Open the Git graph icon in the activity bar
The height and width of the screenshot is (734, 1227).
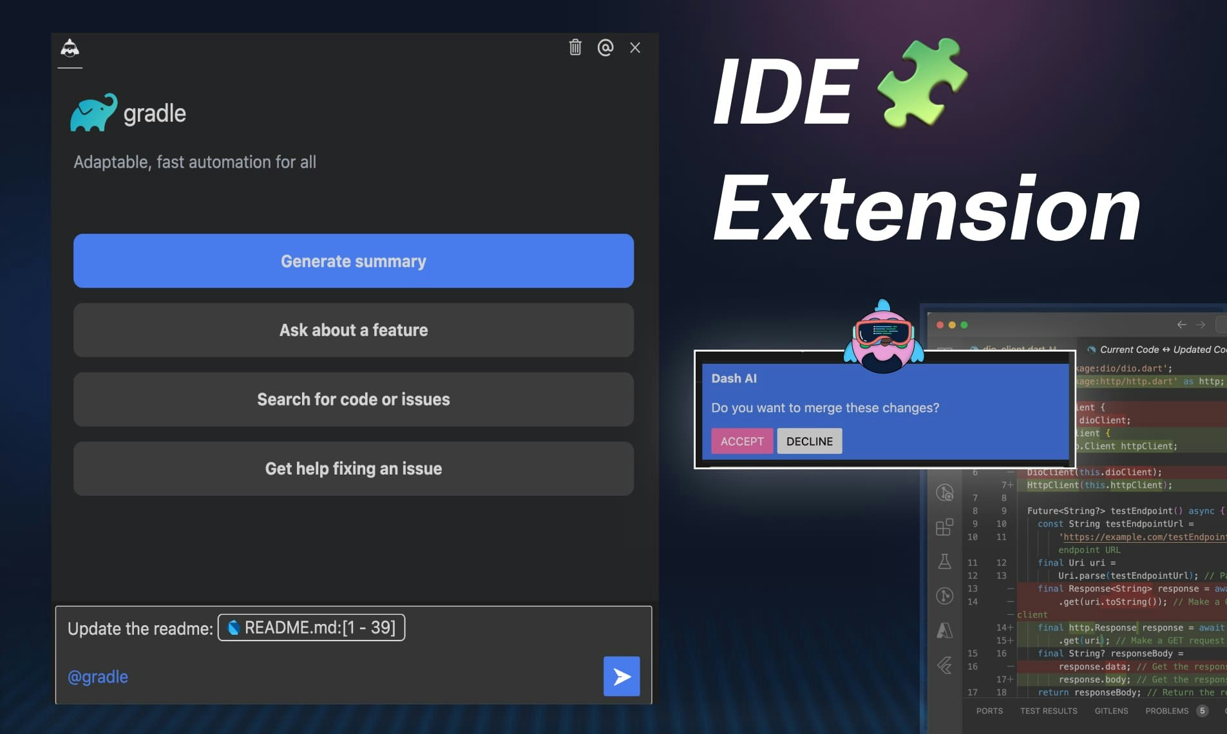944,596
